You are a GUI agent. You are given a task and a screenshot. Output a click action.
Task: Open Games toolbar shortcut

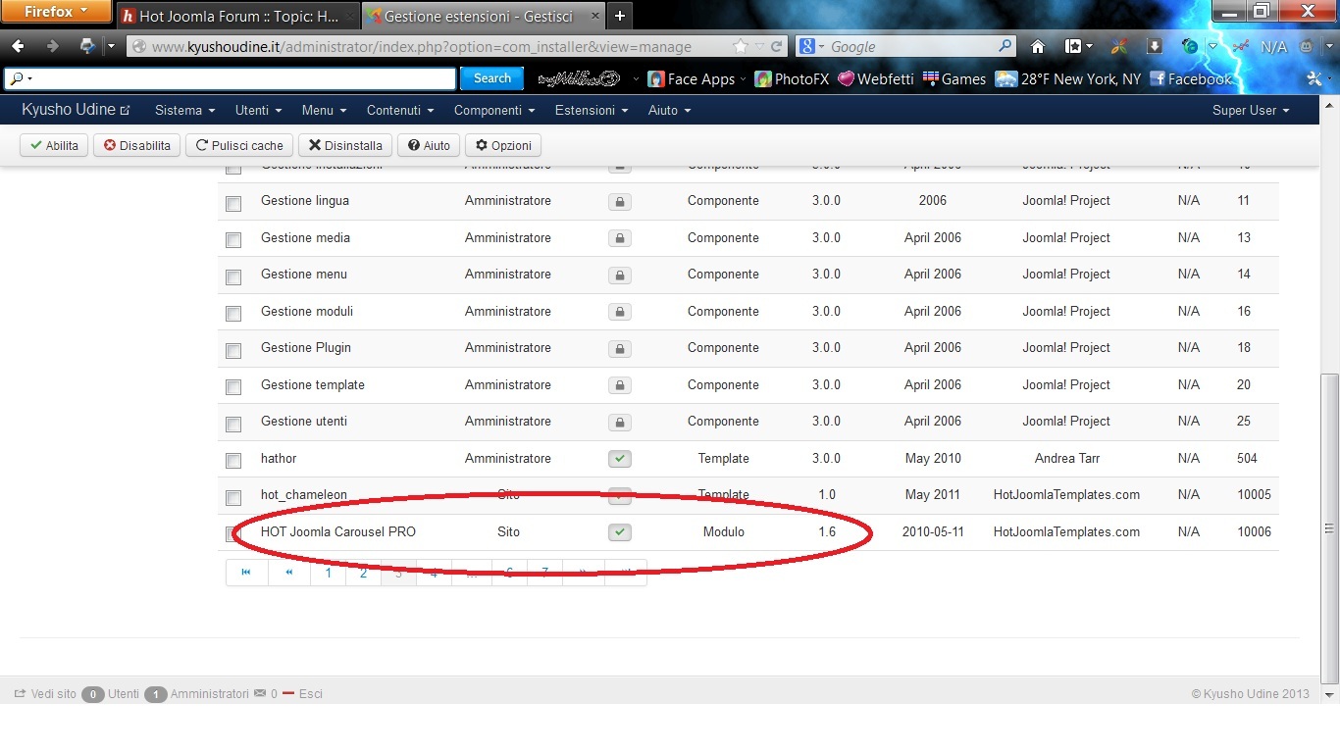pyautogui.click(x=954, y=79)
